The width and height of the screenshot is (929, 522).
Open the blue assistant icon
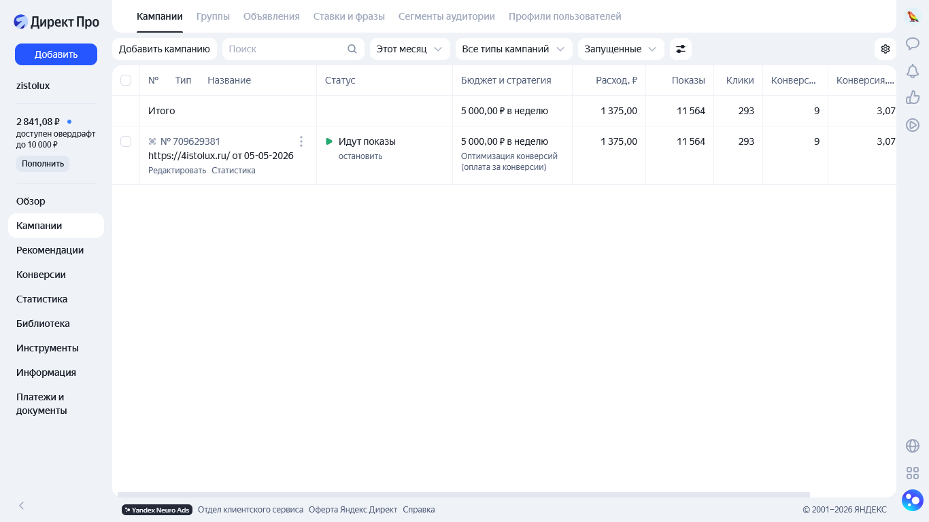click(913, 500)
